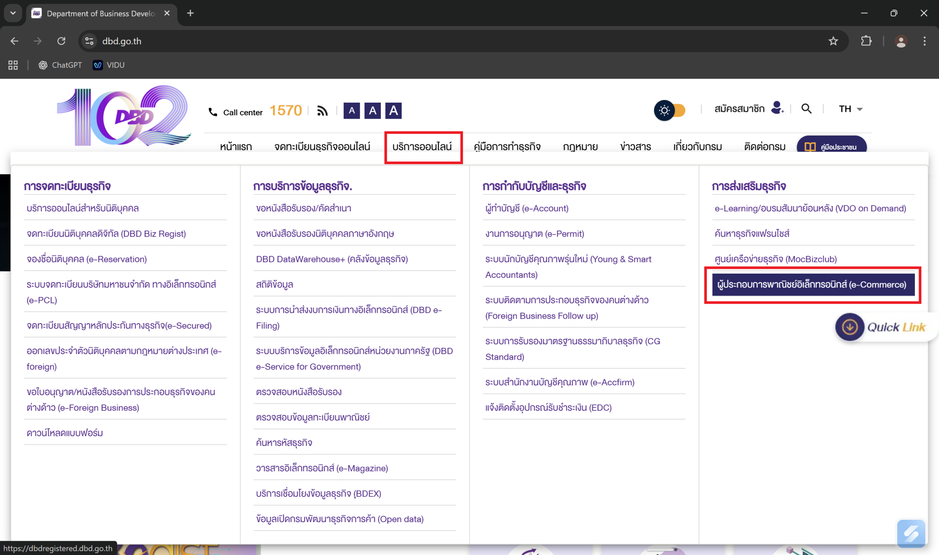Select the smallest font size A button
This screenshot has height=555, width=939.
coord(351,111)
